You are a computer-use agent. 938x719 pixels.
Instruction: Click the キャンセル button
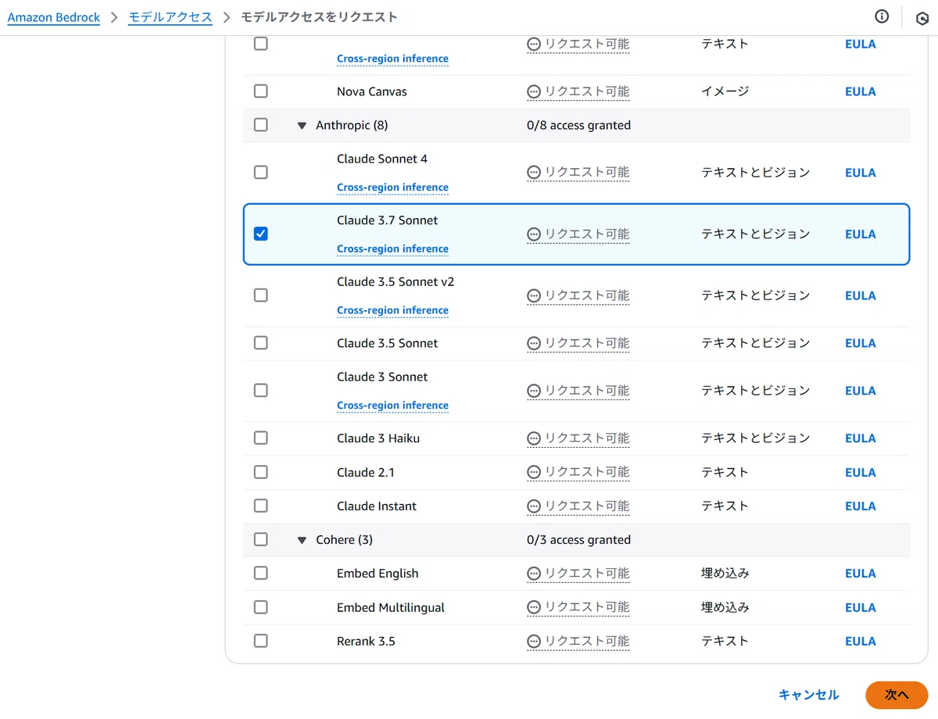pyautogui.click(x=809, y=695)
